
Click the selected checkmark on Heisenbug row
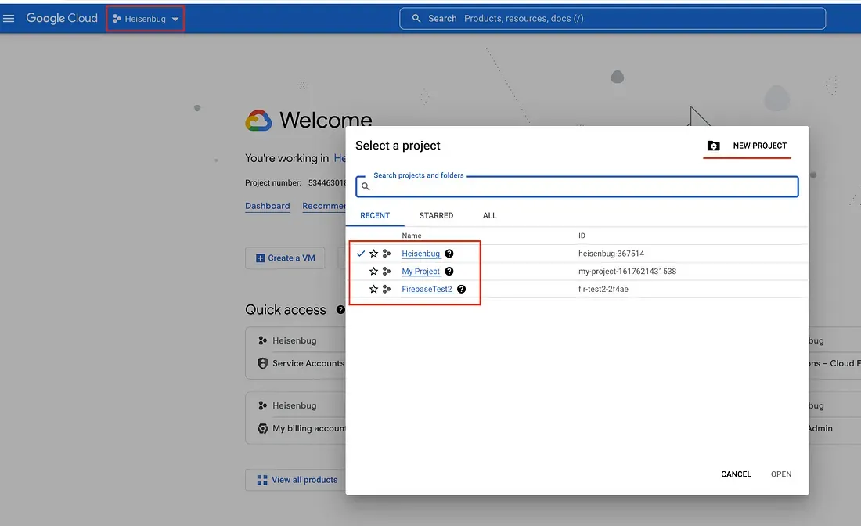pos(361,254)
